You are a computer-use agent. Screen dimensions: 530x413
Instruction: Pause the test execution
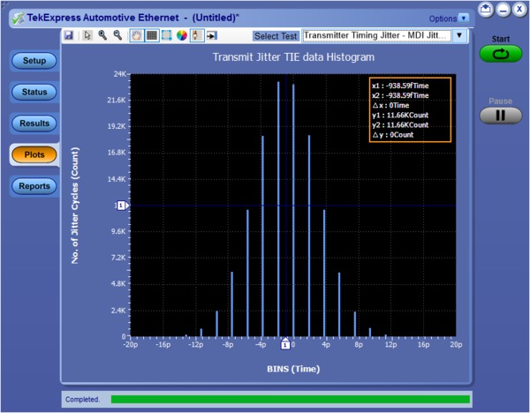(x=501, y=116)
